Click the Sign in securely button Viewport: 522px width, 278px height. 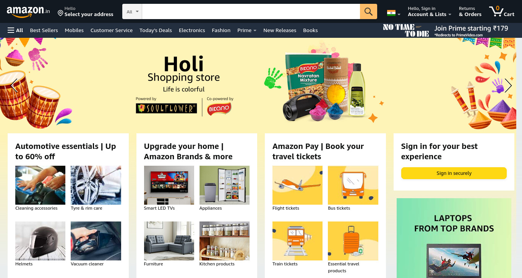point(454,173)
